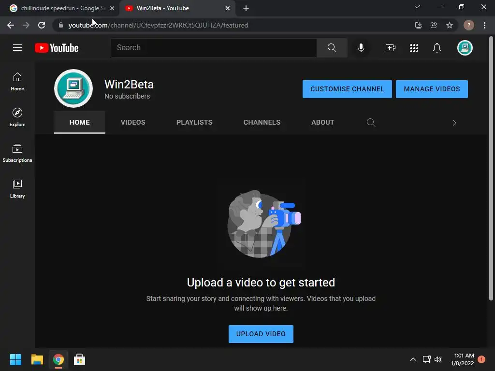Click the Win2Beta channel profile picture
The width and height of the screenshot is (495, 371).
point(73,89)
